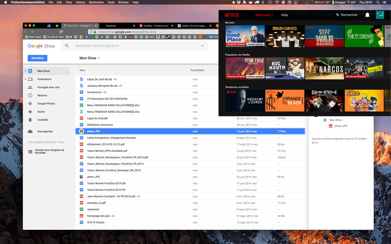Click Acheter plus d'espace de stockage
Screen dimensions: 391x244
[49, 151]
